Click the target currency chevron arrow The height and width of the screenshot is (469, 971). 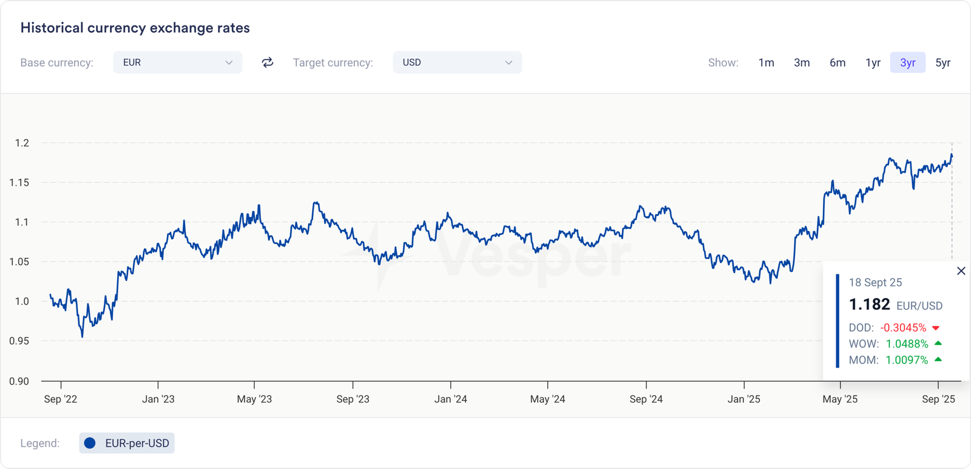[x=509, y=62]
